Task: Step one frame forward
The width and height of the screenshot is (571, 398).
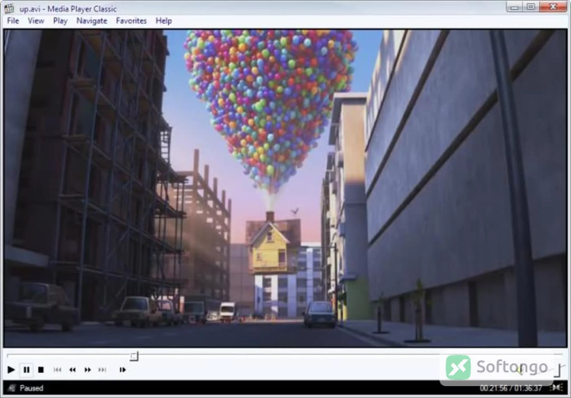Action: (x=123, y=370)
